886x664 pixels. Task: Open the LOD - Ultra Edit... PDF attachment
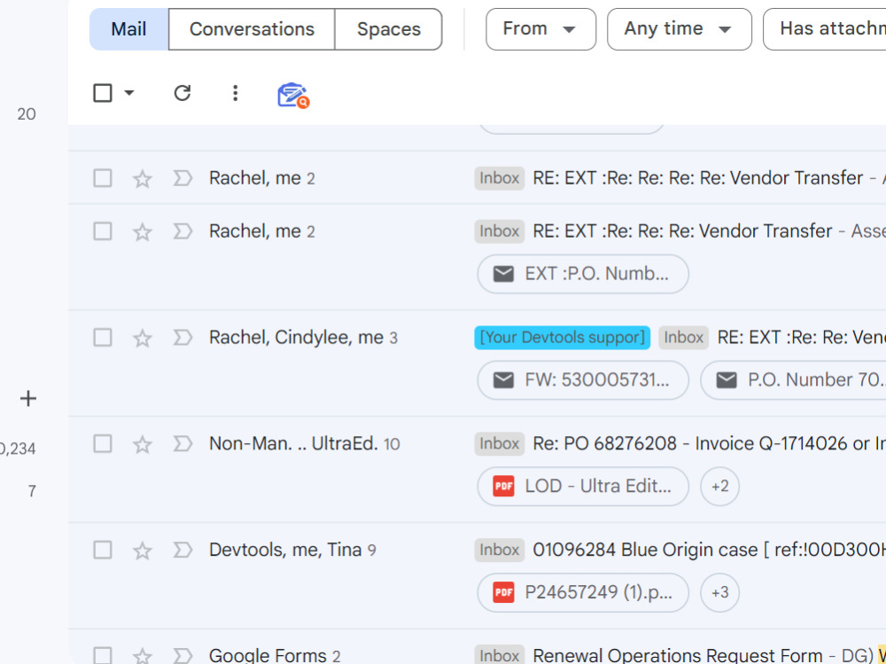pyautogui.click(x=583, y=487)
